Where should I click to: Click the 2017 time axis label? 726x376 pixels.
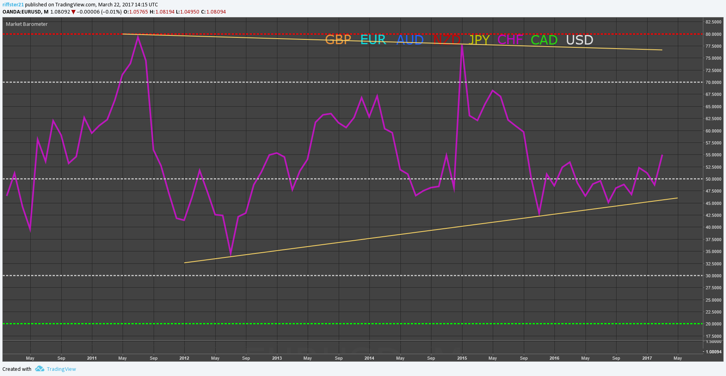pyautogui.click(x=647, y=358)
